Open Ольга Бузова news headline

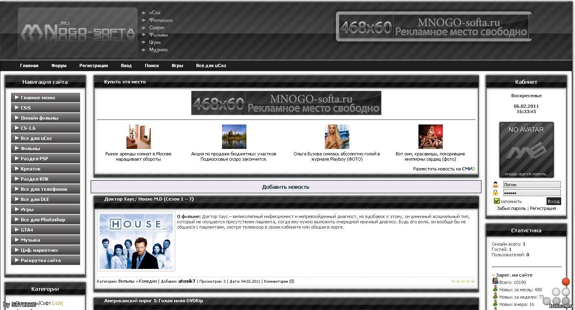pos(337,157)
